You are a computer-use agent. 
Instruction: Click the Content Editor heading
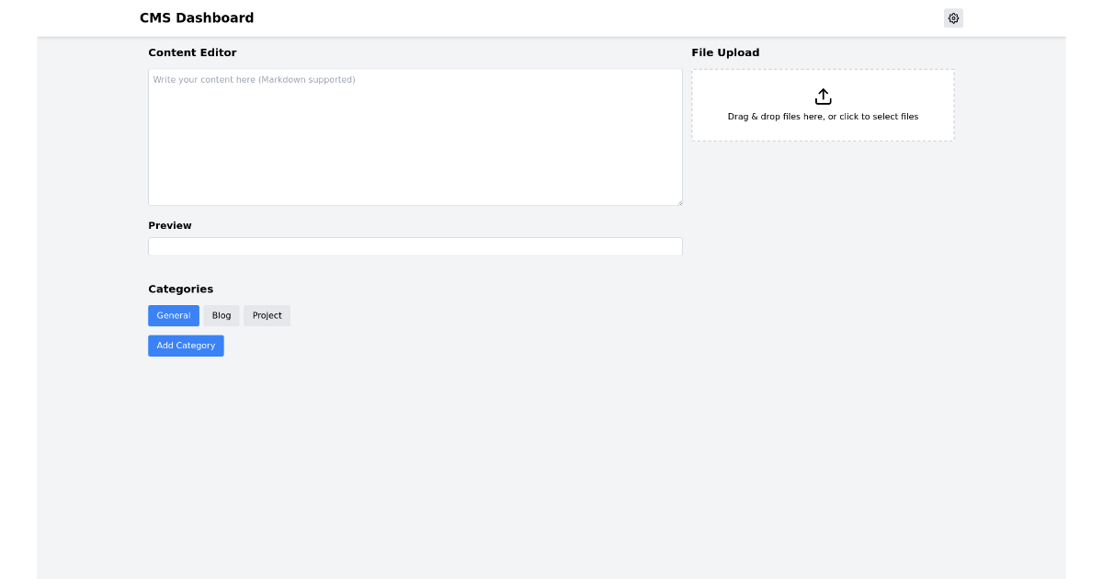point(192,52)
